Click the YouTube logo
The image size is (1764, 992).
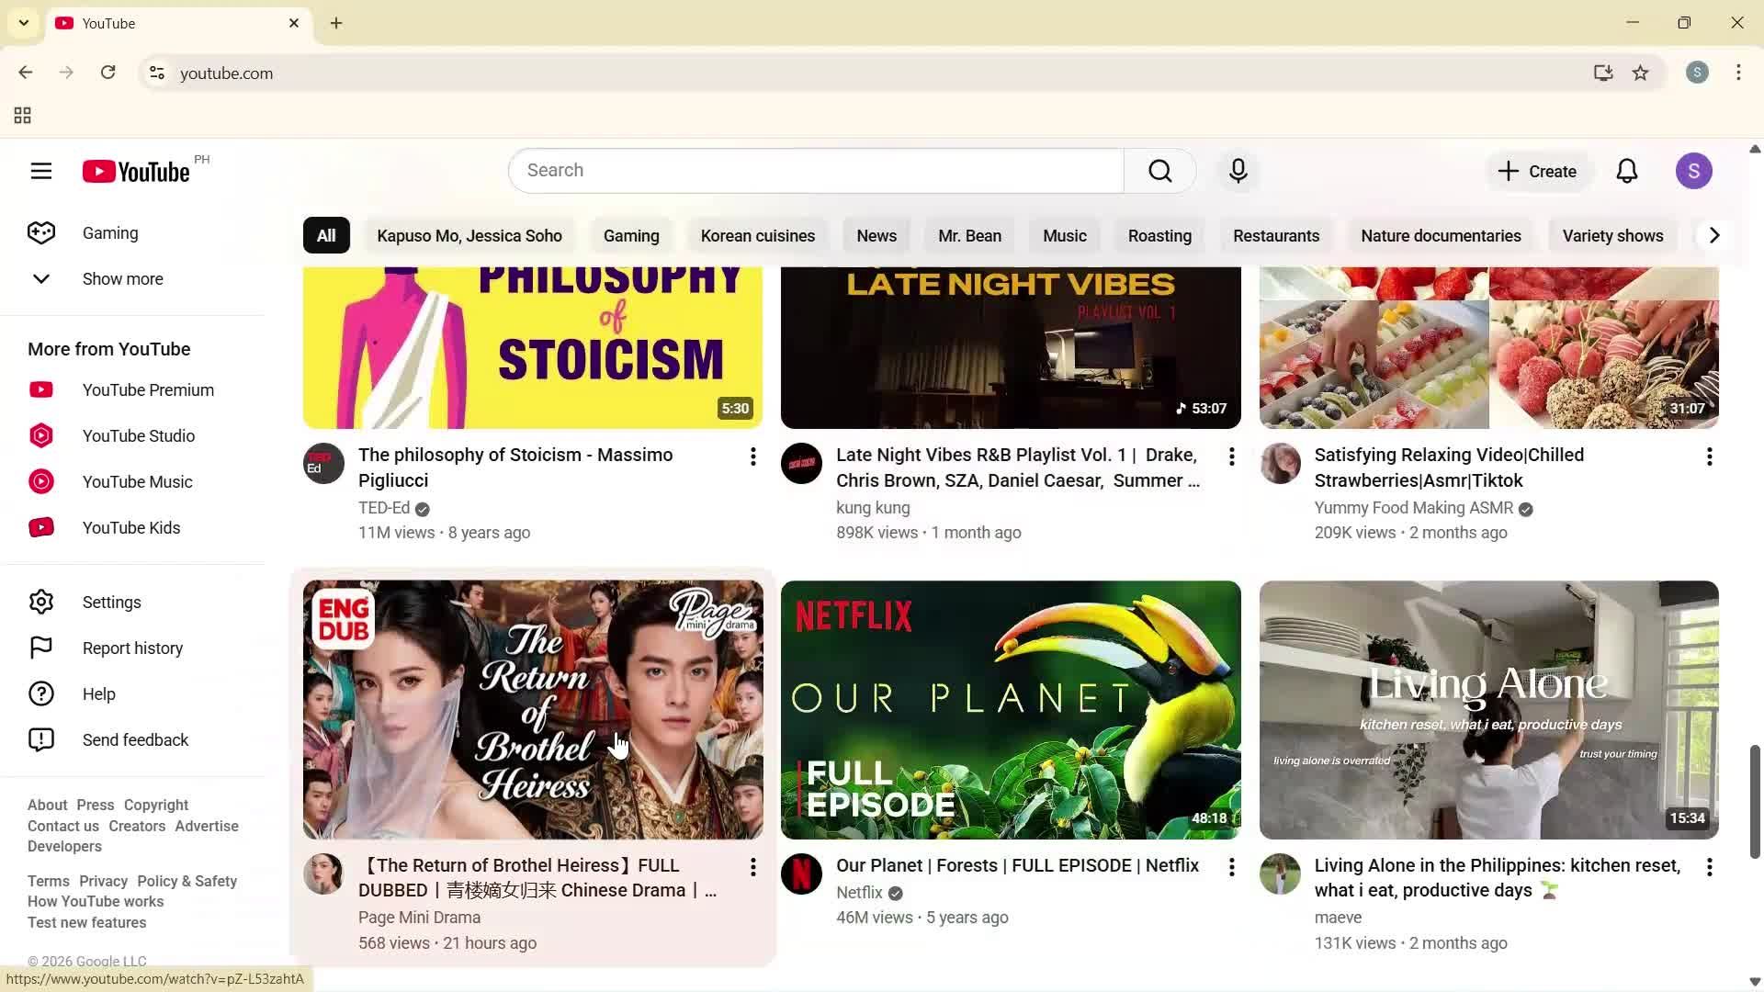point(134,171)
